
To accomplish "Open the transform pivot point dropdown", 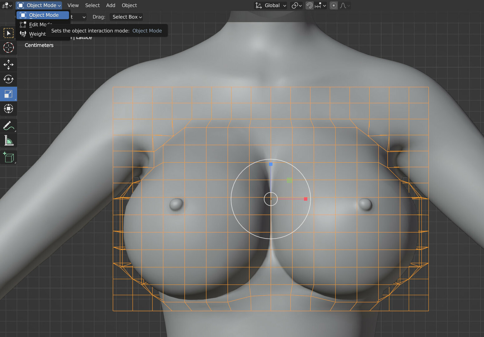I will pos(296,5).
